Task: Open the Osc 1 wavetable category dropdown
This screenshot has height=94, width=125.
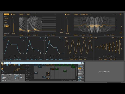Action: [x=22, y=14]
